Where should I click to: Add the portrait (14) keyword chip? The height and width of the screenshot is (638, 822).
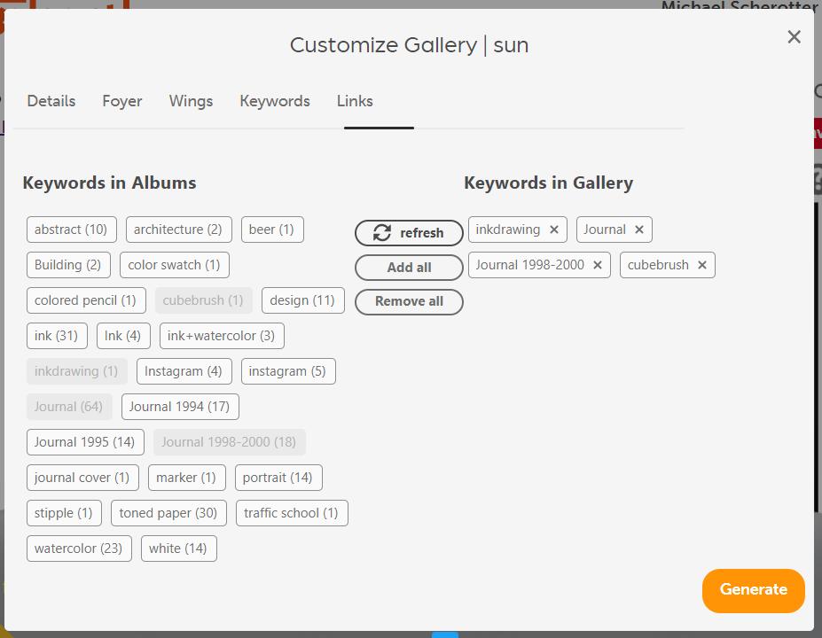pyautogui.click(x=278, y=478)
